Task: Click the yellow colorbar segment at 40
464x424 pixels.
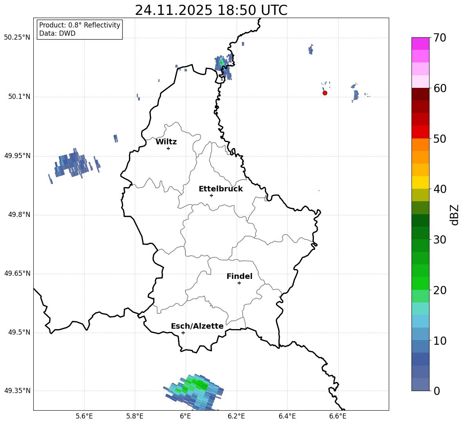Action: tap(420, 182)
